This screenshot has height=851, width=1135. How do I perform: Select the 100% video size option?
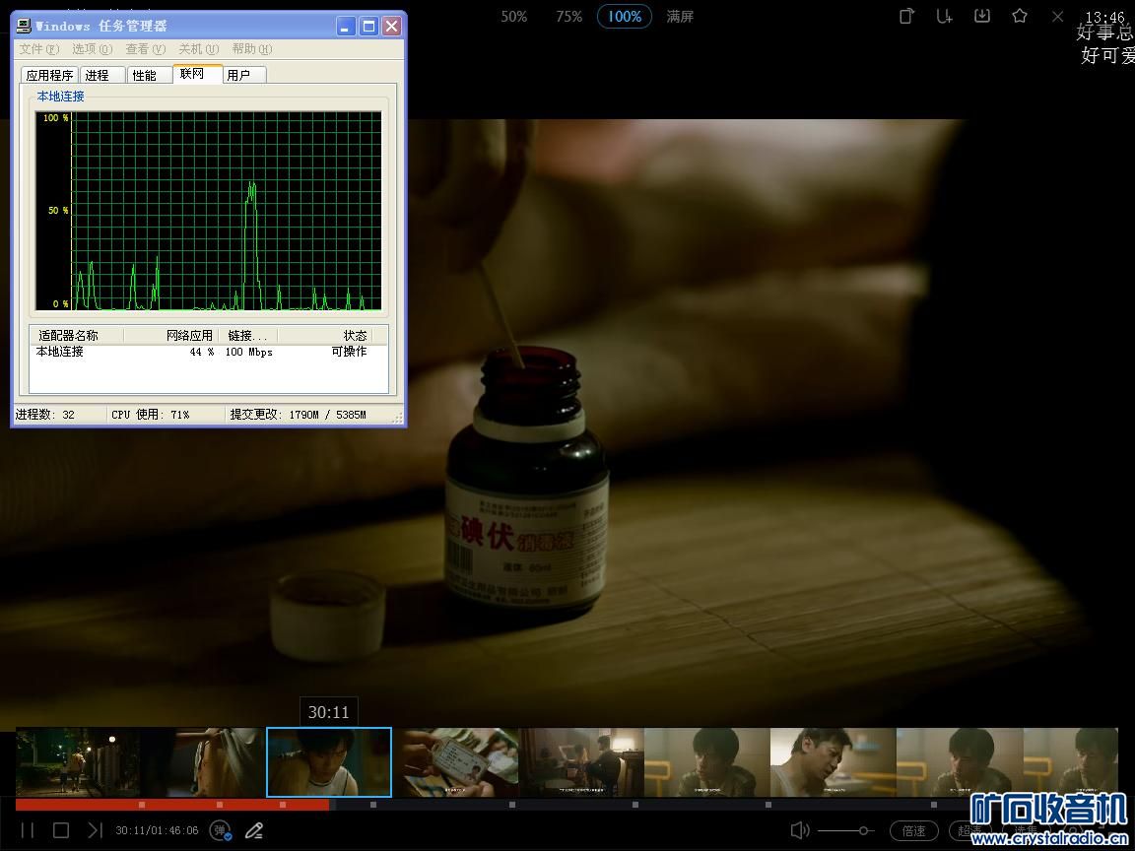624,16
